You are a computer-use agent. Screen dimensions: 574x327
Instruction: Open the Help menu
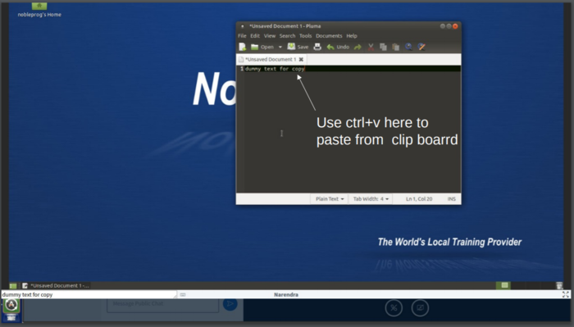[x=352, y=36]
